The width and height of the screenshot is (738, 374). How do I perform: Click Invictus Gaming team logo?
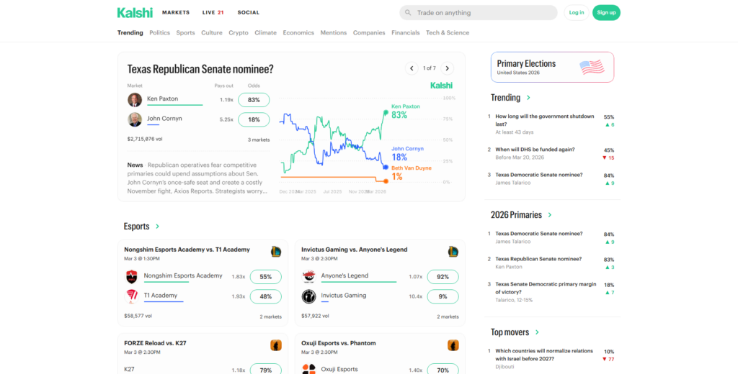click(308, 296)
